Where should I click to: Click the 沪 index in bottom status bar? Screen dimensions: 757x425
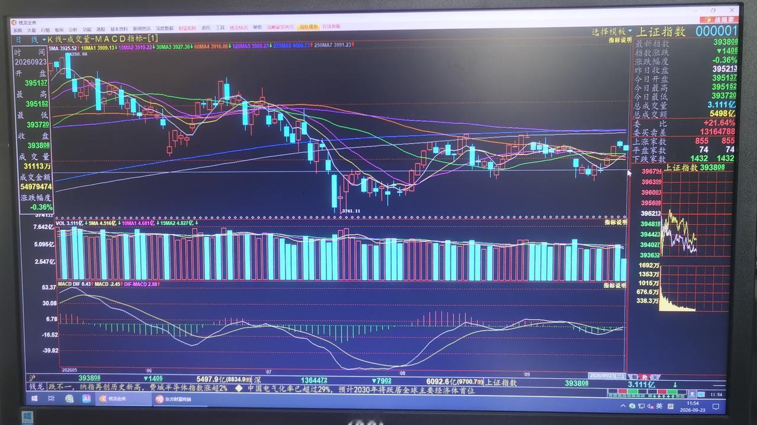[x=33, y=378]
